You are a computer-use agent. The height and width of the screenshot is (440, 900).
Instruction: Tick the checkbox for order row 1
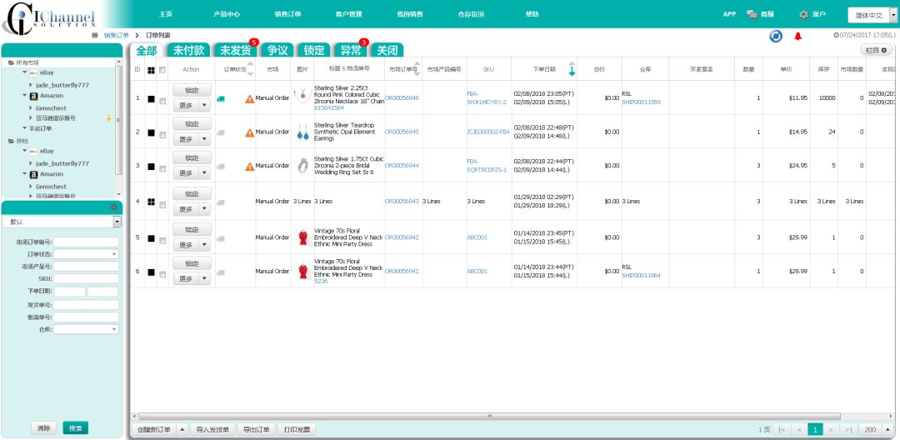pos(162,101)
